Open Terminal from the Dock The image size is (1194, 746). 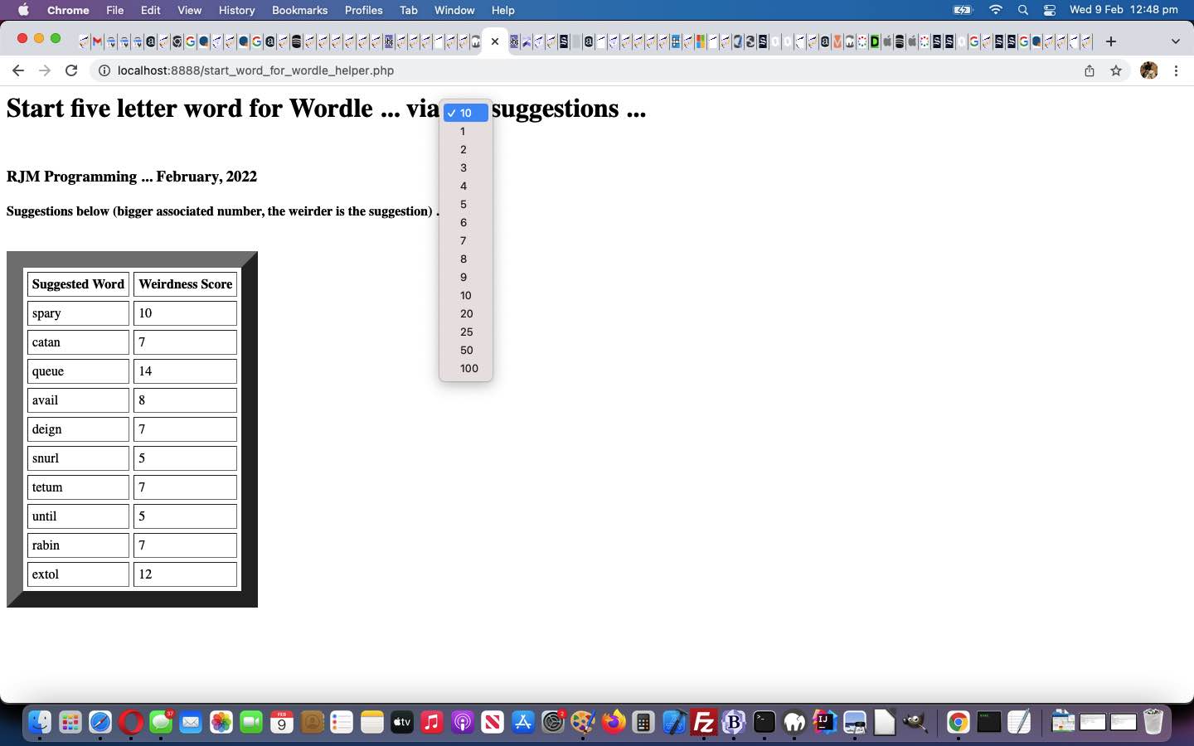764,723
